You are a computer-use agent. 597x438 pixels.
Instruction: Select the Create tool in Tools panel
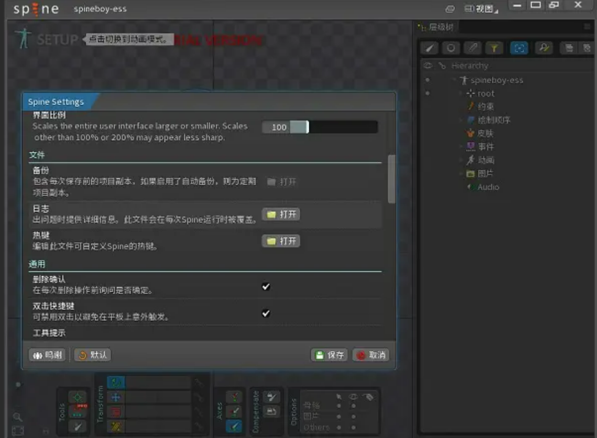coord(78,426)
